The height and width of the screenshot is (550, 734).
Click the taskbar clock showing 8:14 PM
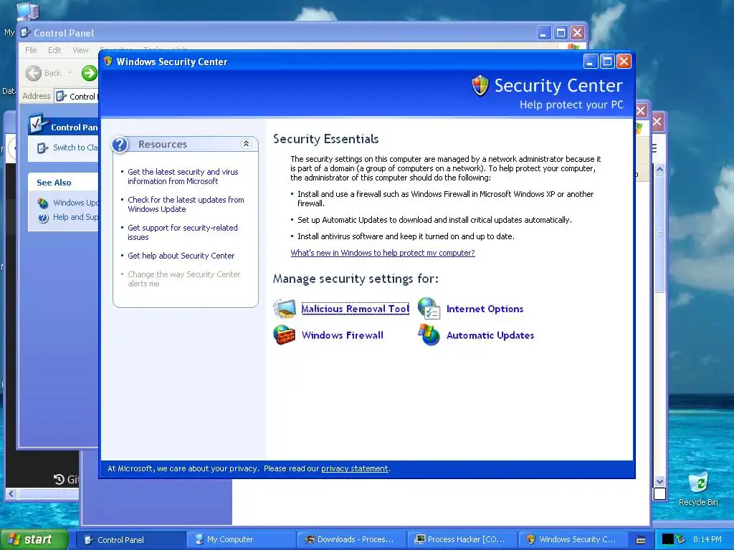coord(707,540)
